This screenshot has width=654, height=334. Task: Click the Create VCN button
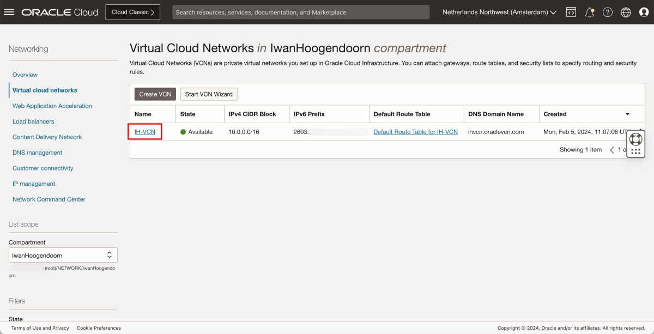coord(155,94)
